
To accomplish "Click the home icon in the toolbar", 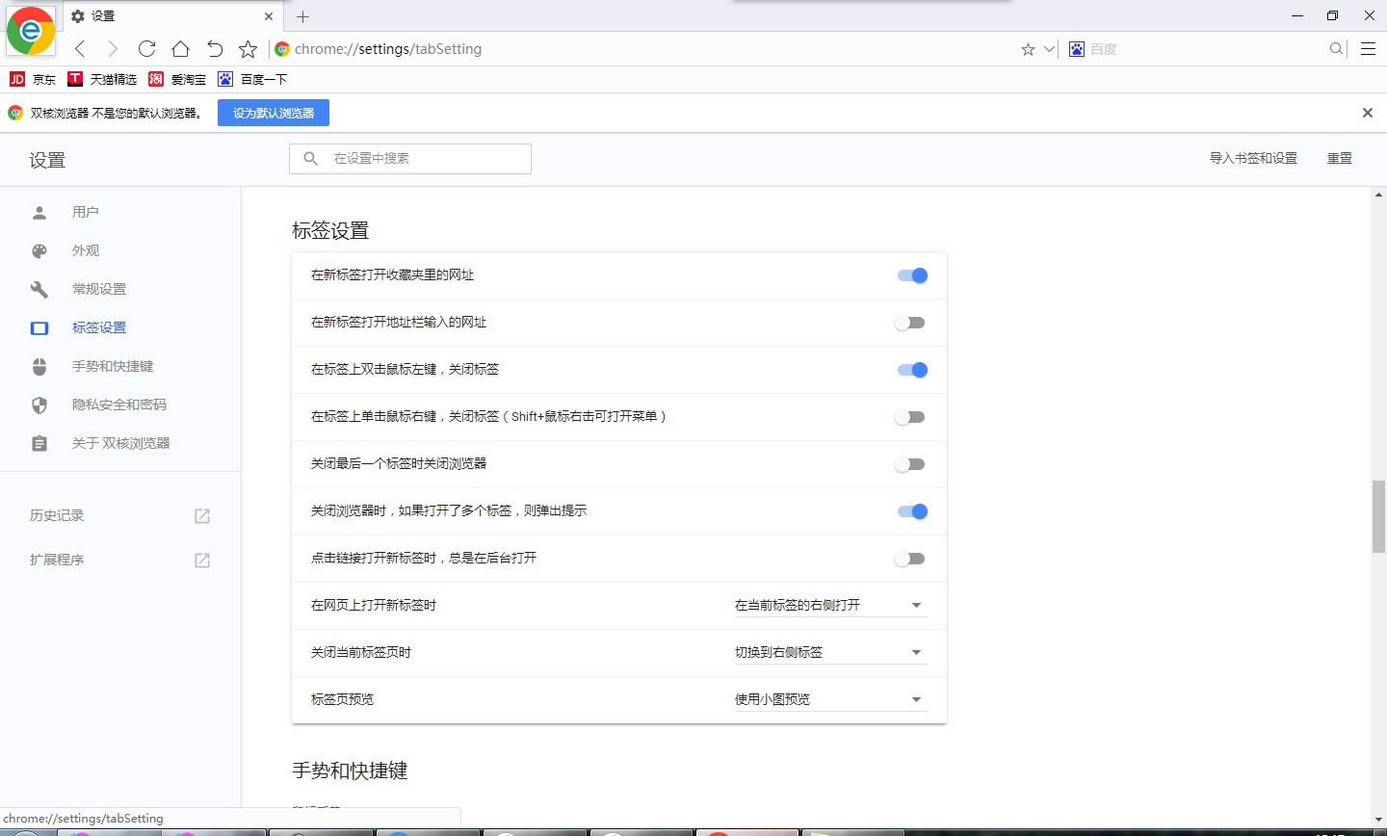I will pyautogui.click(x=180, y=49).
